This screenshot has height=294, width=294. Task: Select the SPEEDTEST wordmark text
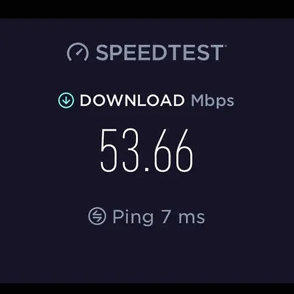(160, 52)
